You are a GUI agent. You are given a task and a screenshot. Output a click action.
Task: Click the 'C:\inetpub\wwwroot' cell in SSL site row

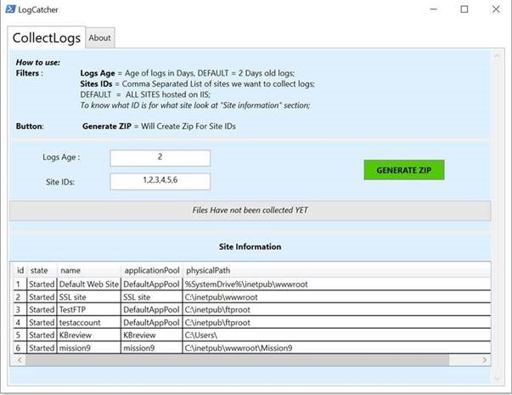tap(336, 297)
